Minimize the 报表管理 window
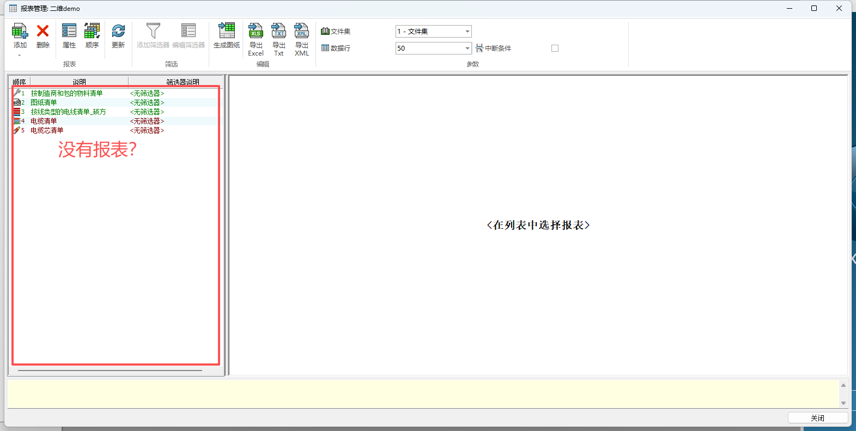The height and width of the screenshot is (431, 856). pyautogui.click(x=790, y=8)
